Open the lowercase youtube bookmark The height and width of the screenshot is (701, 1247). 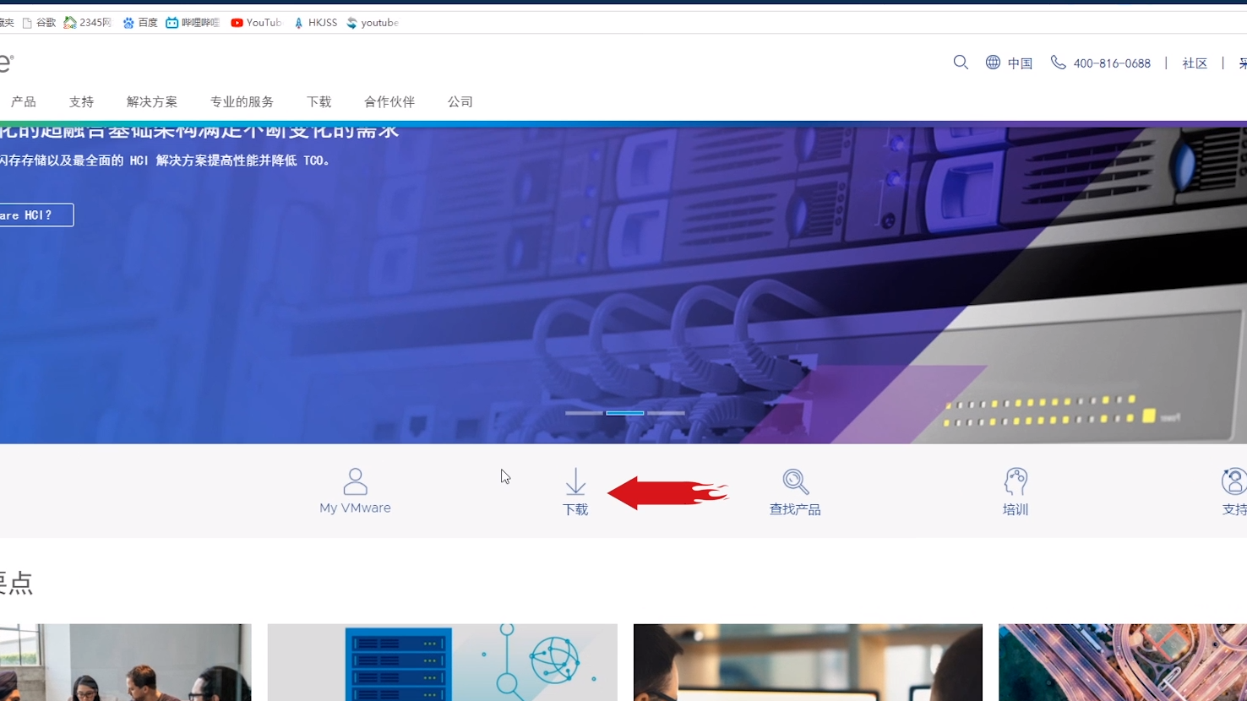(x=373, y=23)
